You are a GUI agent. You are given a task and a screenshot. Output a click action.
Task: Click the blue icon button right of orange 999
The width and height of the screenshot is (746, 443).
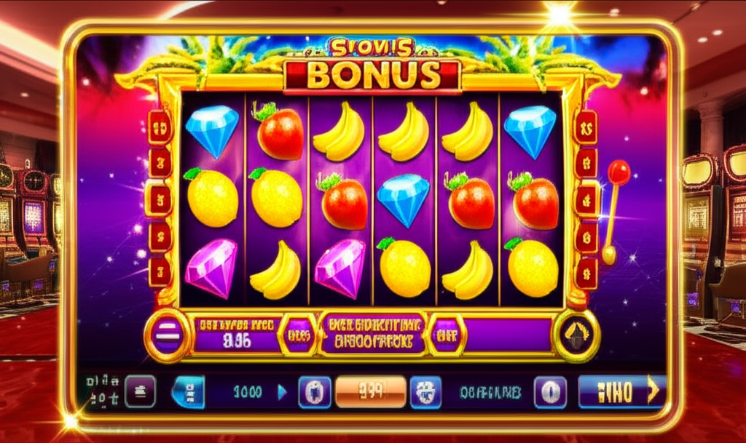[425, 393]
